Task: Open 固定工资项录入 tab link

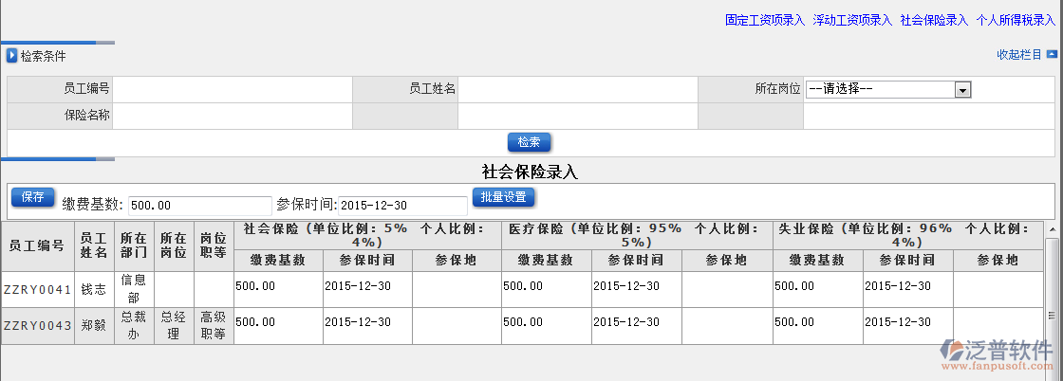Action: pos(765,20)
